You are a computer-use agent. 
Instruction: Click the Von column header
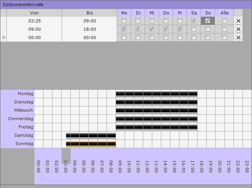coord(34,13)
